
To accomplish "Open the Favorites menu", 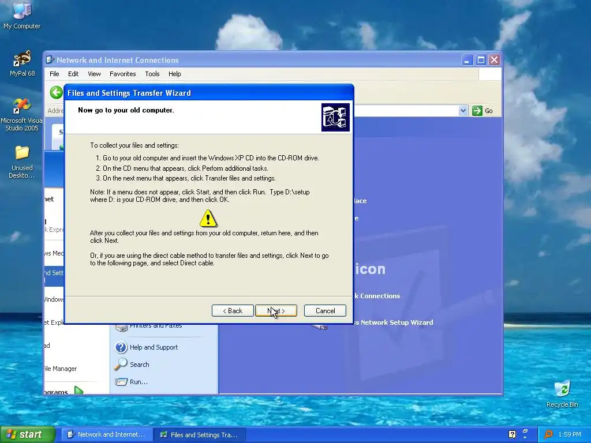I will point(122,74).
